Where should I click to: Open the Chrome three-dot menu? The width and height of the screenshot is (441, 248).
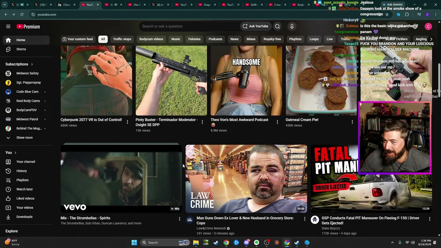pos(436,14)
